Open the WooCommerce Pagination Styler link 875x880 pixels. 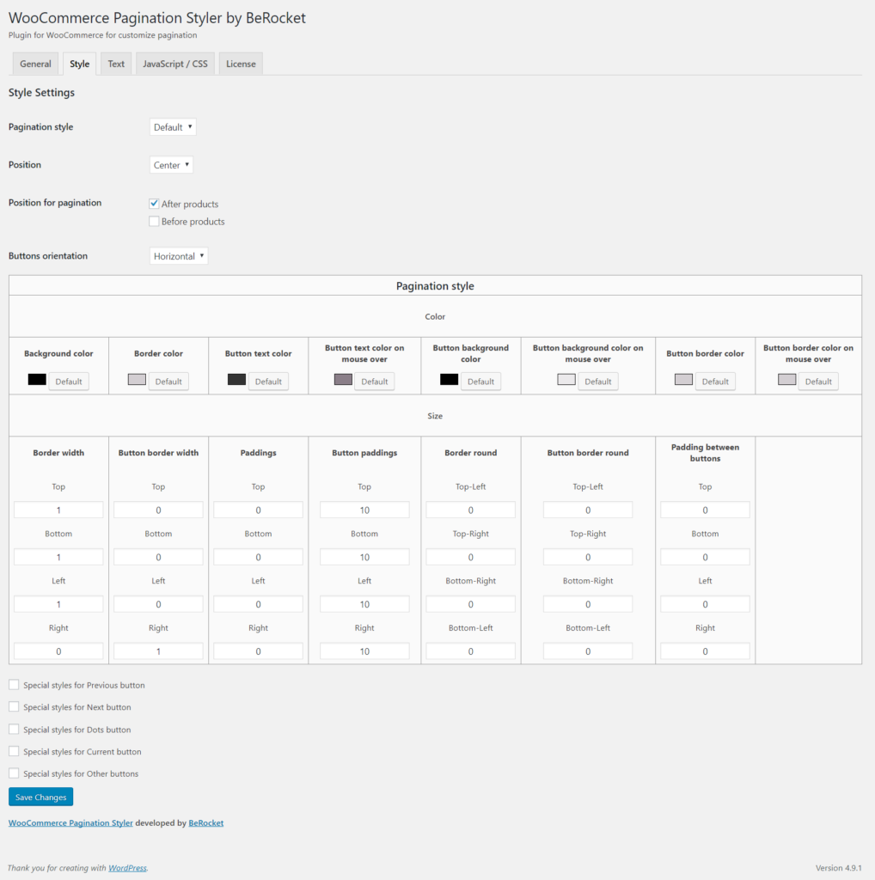[x=70, y=822]
